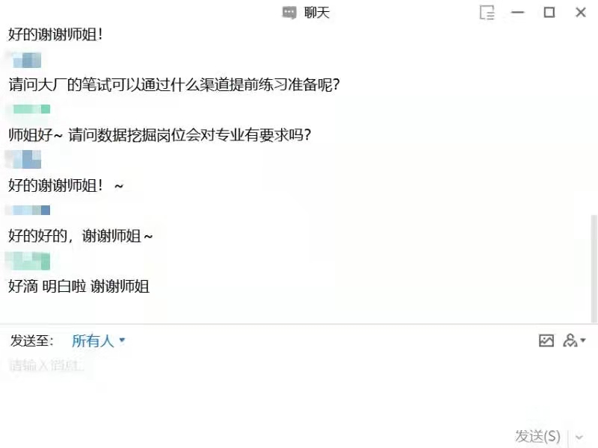The height and width of the screenshot is (448, 598).
Task: Click the 发送至 label
Action: (x=32, y=340)
